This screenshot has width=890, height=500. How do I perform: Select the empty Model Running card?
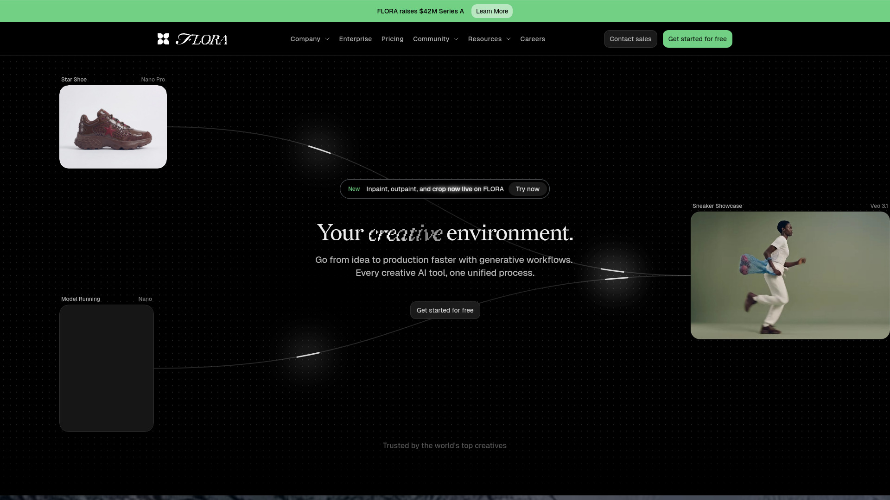click(106, 368)
